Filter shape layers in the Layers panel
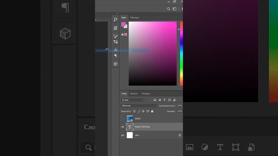Viewport: 278px width, 156px height. 170,100
